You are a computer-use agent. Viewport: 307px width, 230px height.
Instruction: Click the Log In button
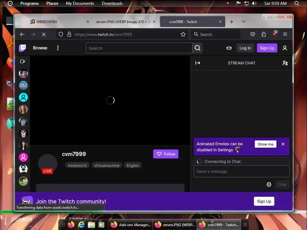click(x=245, y=48)
